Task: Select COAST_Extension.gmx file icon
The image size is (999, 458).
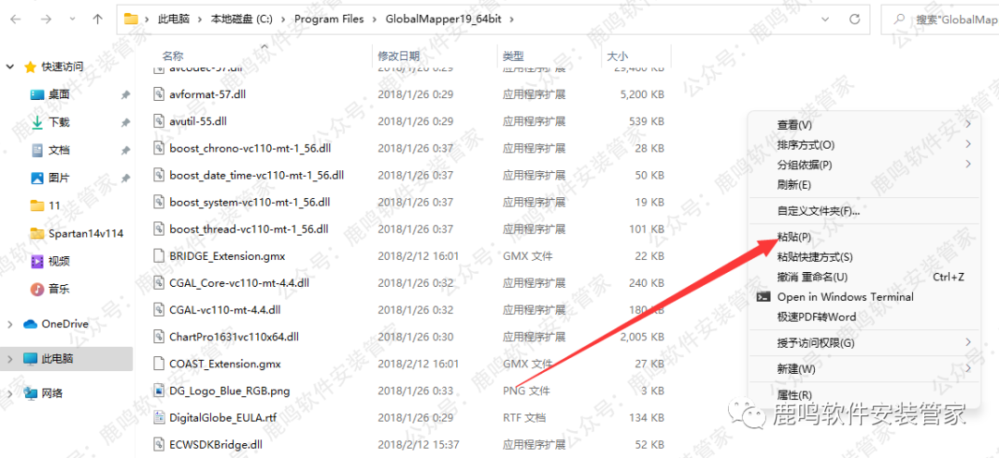Action: point(159,364)
